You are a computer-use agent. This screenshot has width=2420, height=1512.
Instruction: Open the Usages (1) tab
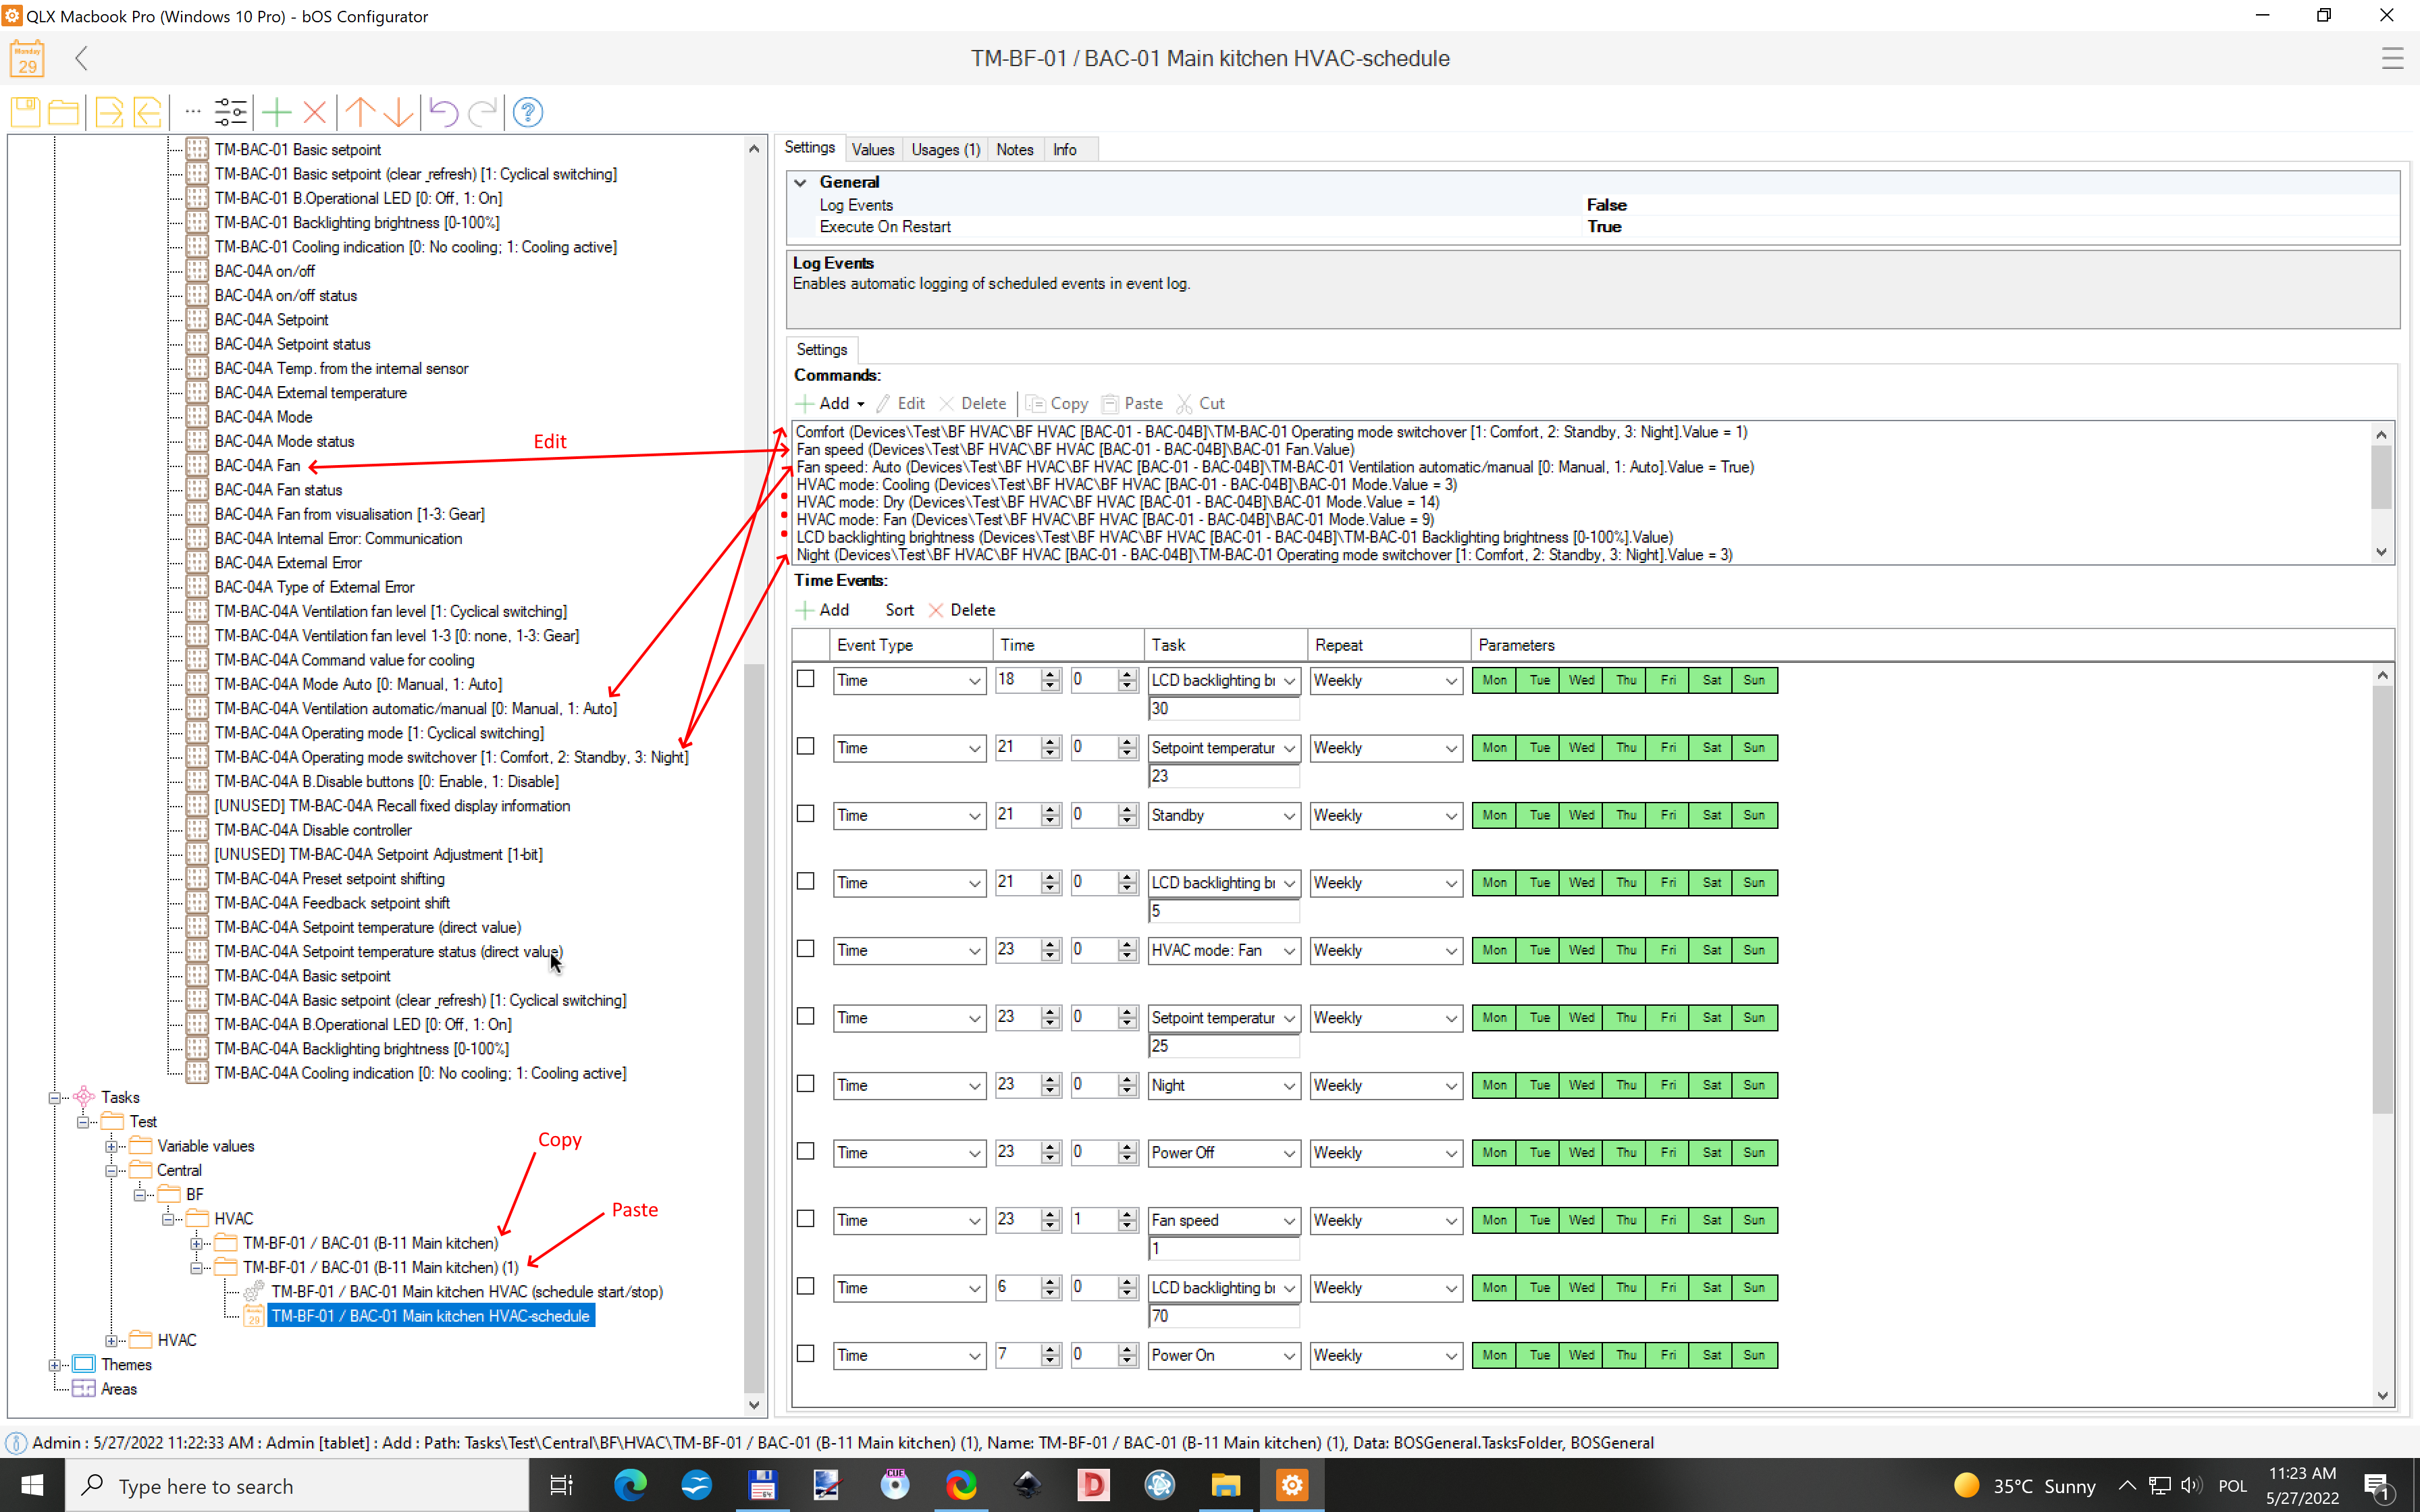point(945,150)
